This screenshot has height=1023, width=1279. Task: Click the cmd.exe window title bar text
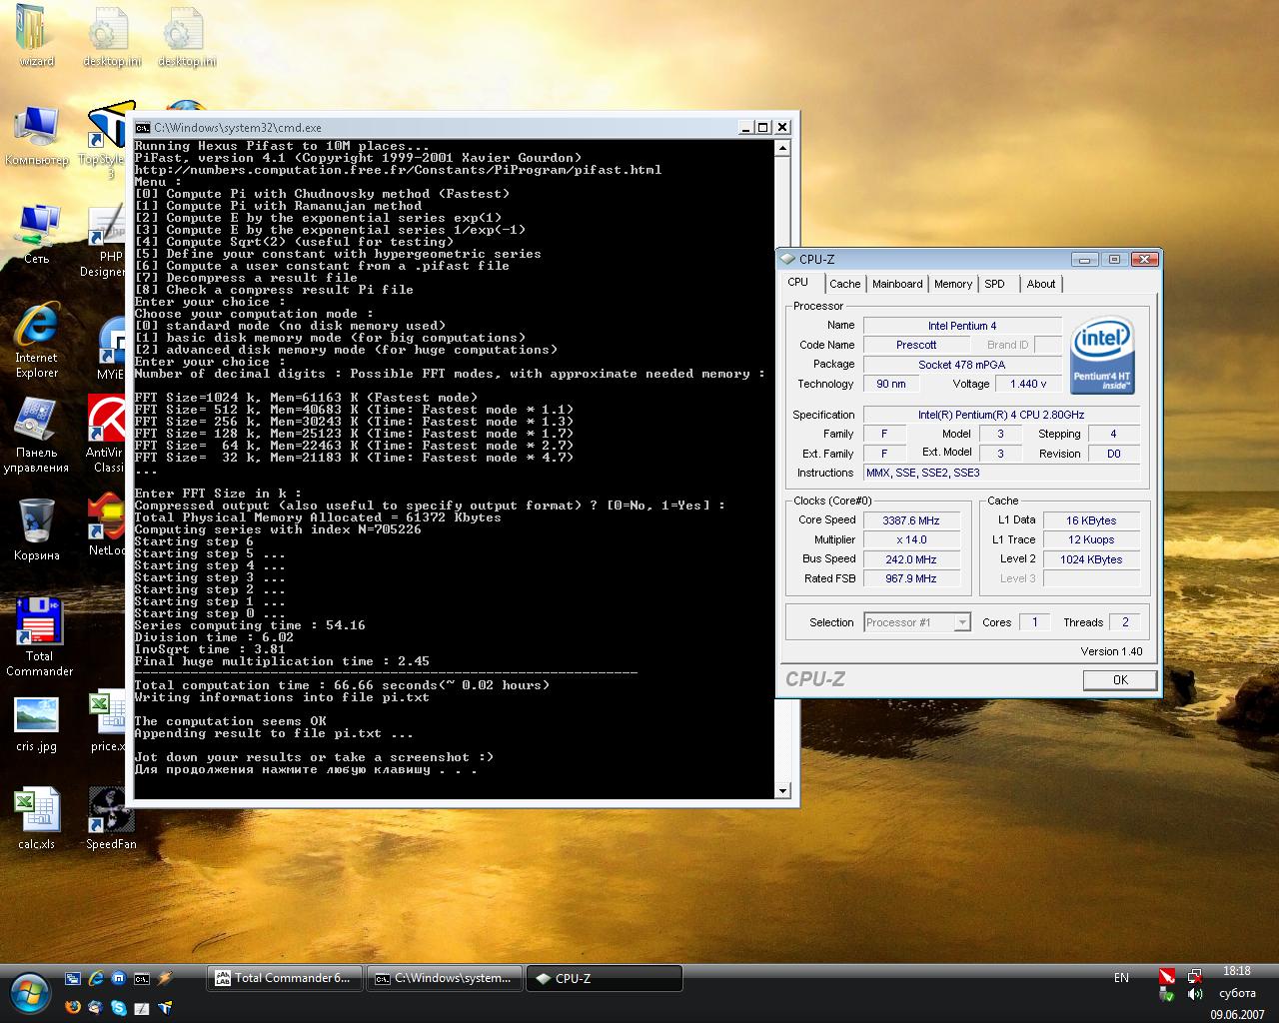coord(238,127)
